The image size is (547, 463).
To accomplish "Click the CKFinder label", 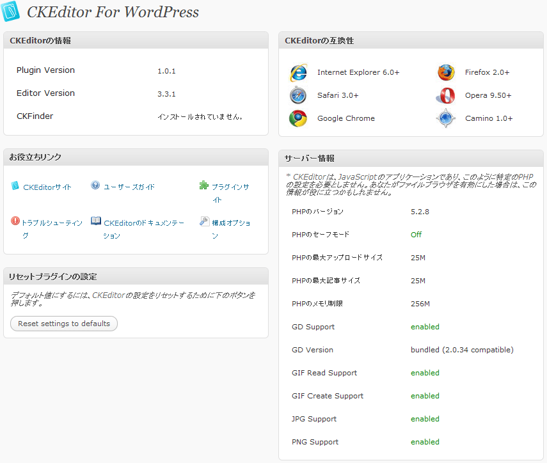I will point(35,116).
